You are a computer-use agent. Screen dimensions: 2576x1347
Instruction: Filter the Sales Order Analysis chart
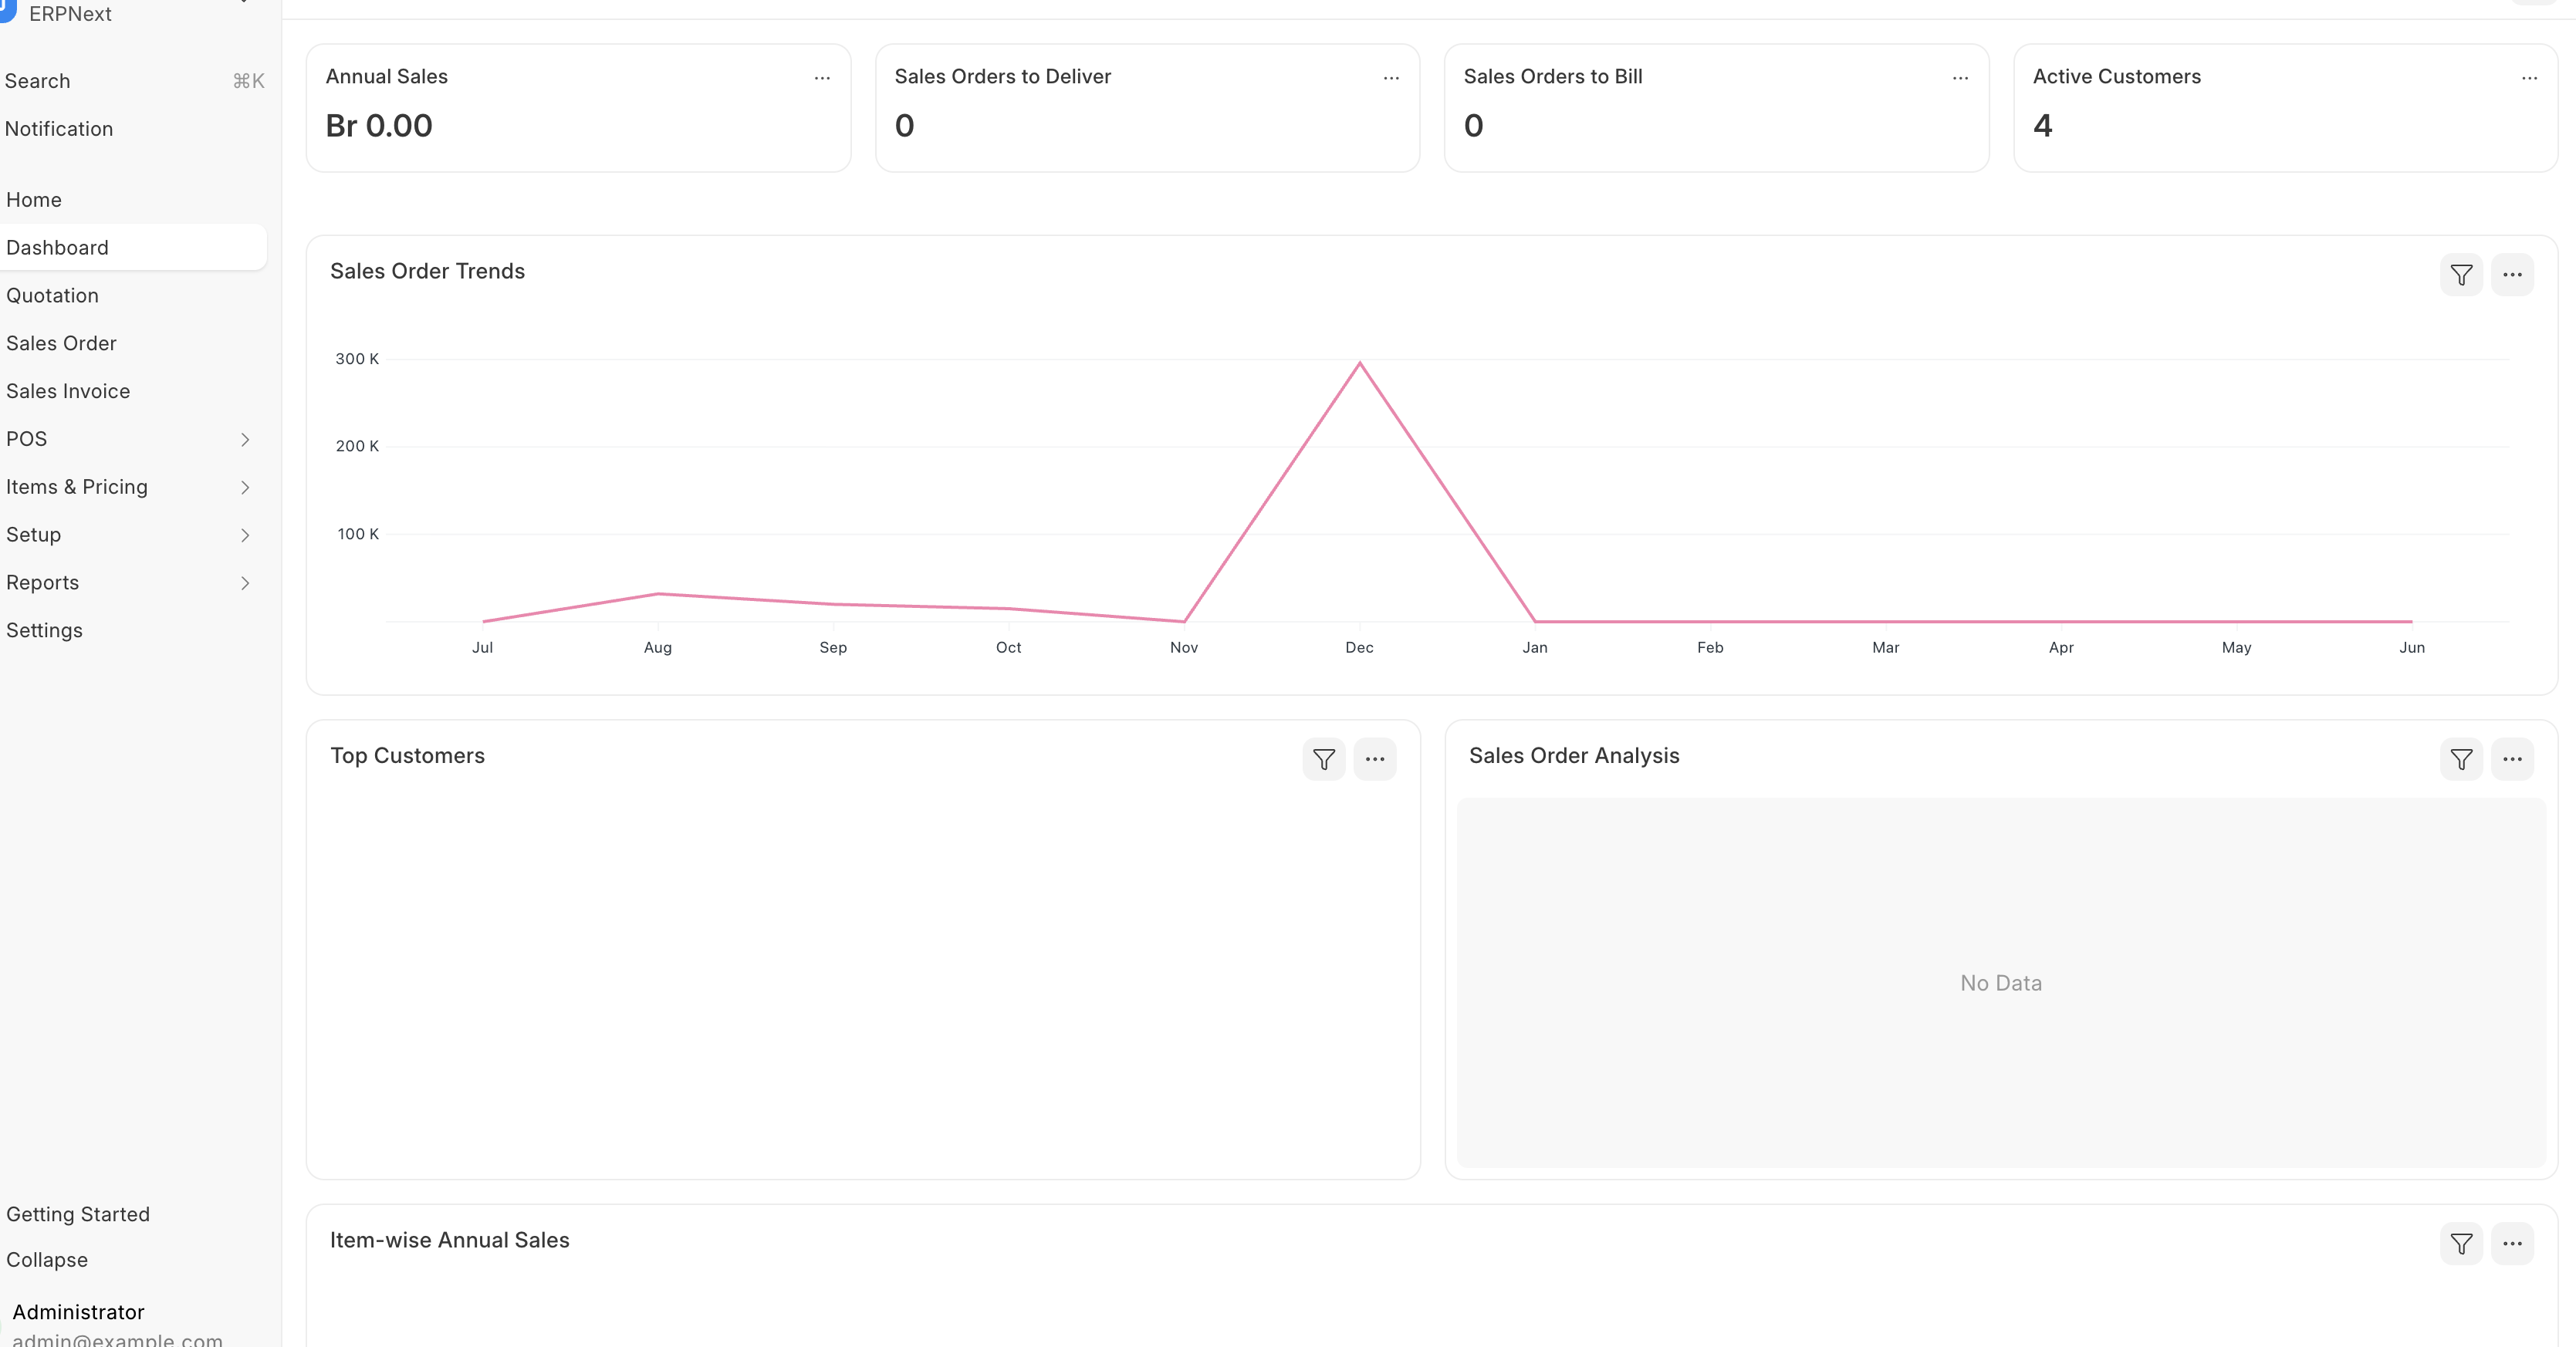[2461, 760]
